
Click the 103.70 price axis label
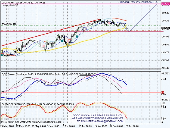(165, 52)
